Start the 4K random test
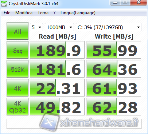Screen dimensions: 148x134 coord(17,88)
